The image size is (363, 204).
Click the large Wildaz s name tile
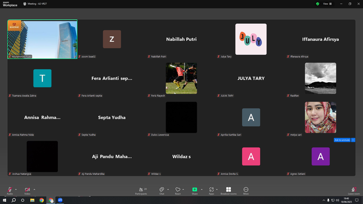pos(181,156)
